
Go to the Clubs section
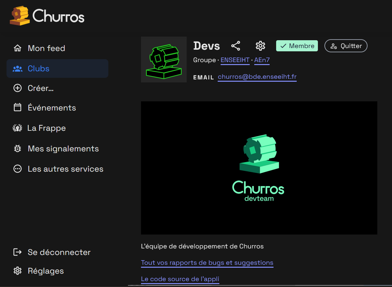click(x=39, y=69)
